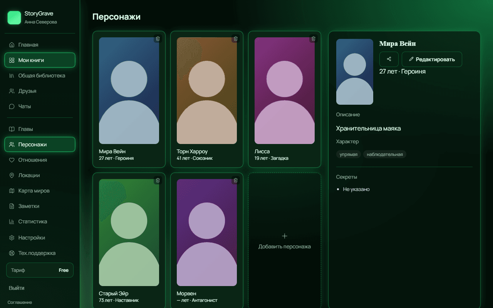Select the Морвен card portrait
This screenshot has height=308, width=493.
tap(207, 233)
